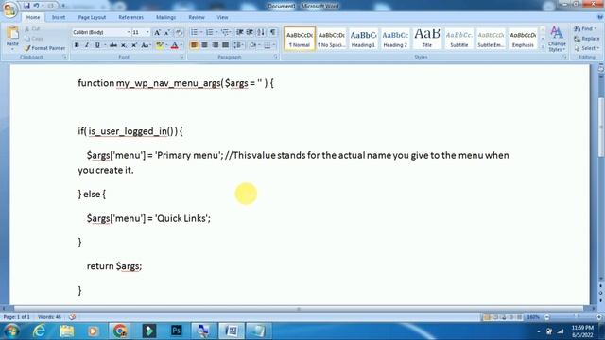The height and width of the screenshot is (340, 605).
Task: Open the View tab
Action: pos(222,17)
